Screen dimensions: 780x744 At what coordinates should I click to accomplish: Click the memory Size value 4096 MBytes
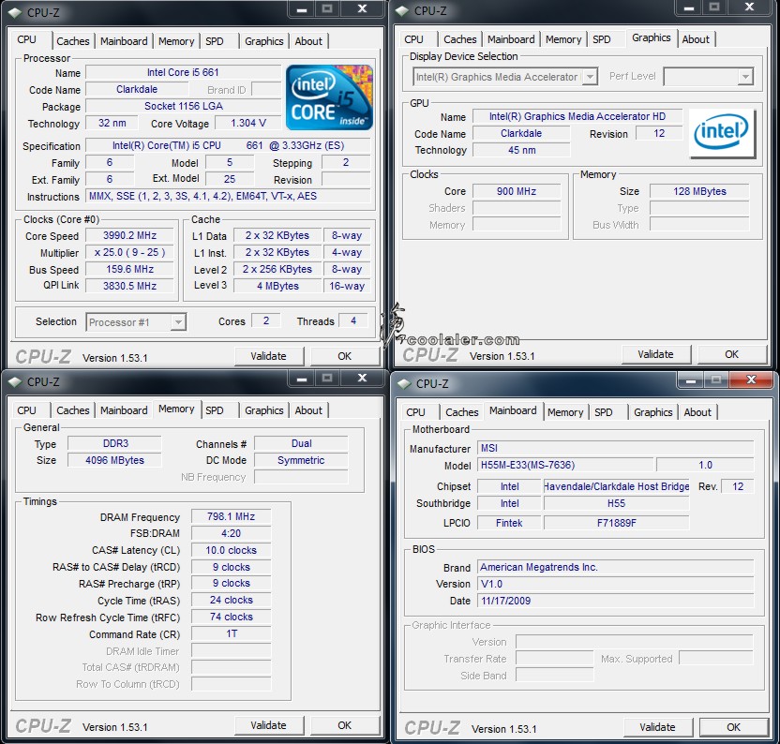[115, 460]
